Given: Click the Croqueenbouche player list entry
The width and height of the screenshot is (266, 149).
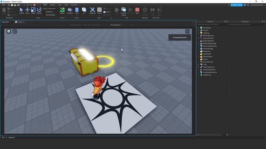Looking at the screenshot, I should click(x=180, y=38).
